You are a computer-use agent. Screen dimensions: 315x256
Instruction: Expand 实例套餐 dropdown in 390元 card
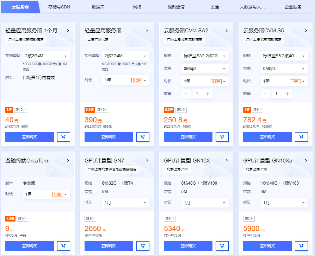point(126,56)
